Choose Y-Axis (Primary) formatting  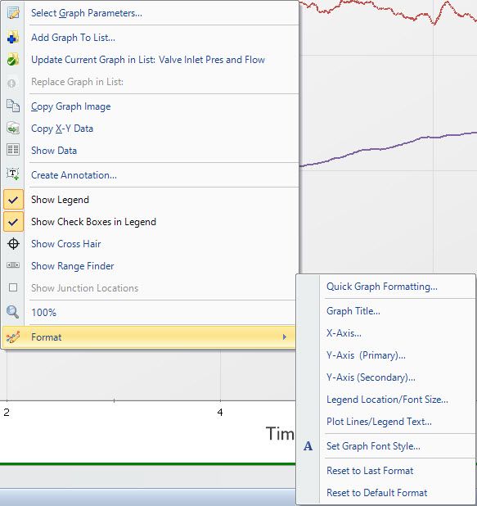coord(366,355)
